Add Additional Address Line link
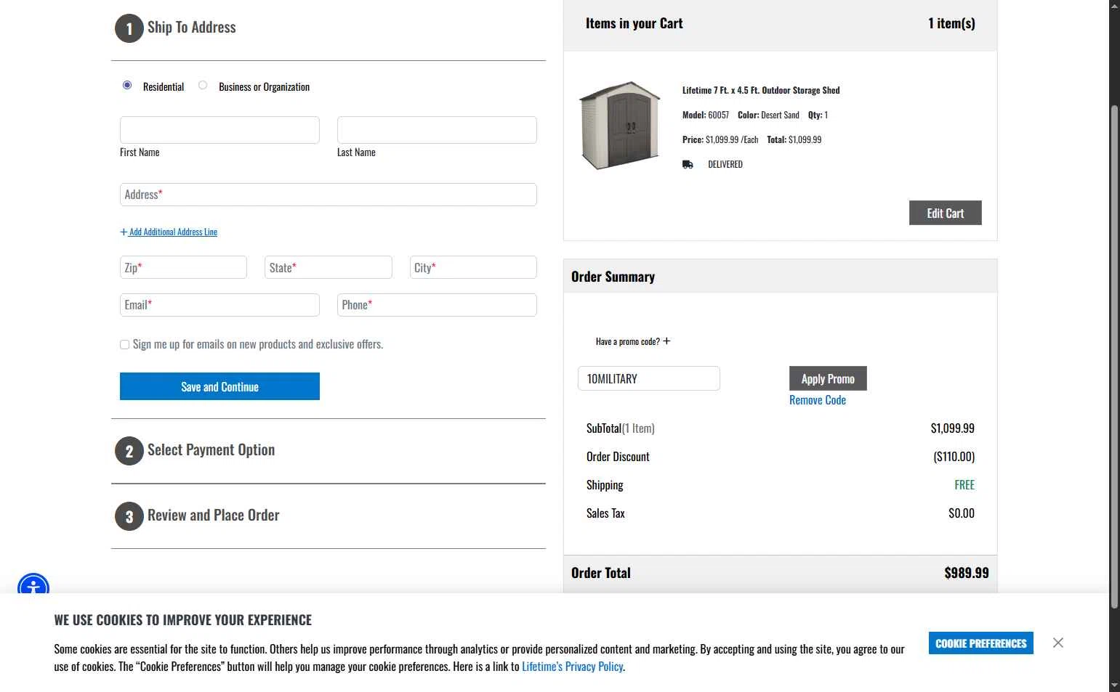Screen dimensions: 1120x692 169,232
